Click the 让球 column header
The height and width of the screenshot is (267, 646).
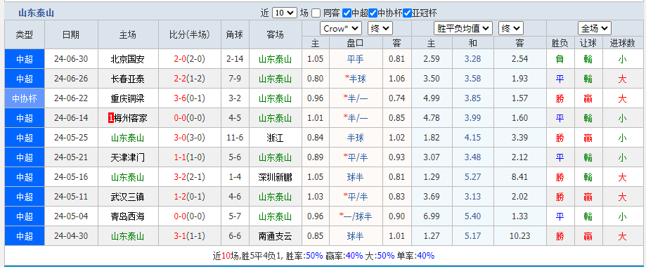click(588, 43)
